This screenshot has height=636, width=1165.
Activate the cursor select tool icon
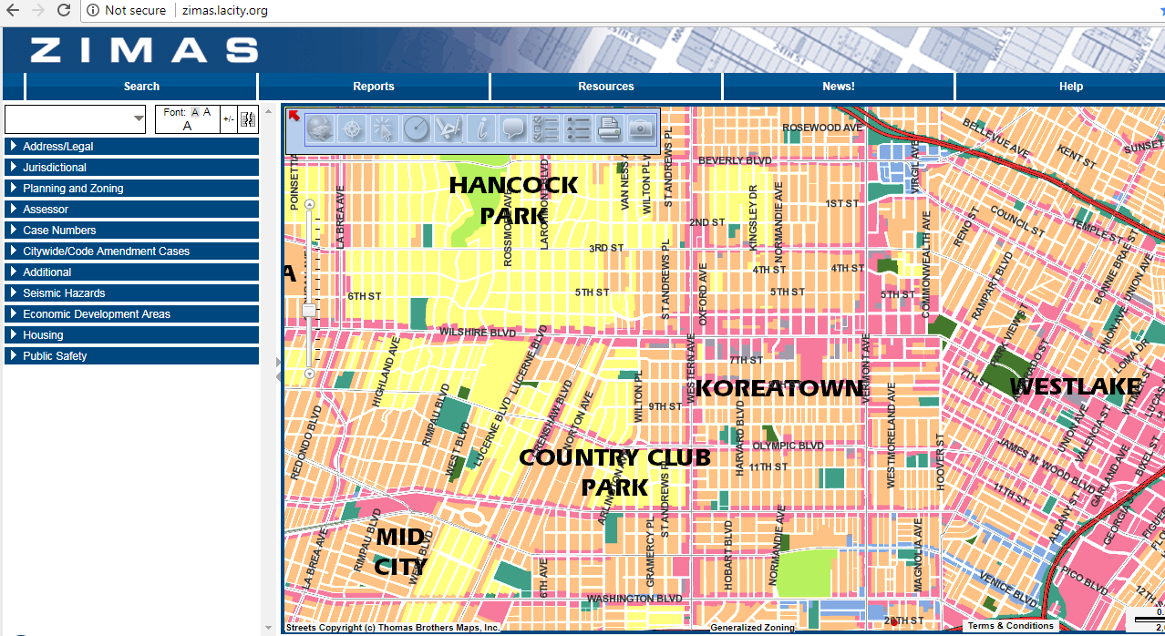pyautogui.click(x=384, y=129)
